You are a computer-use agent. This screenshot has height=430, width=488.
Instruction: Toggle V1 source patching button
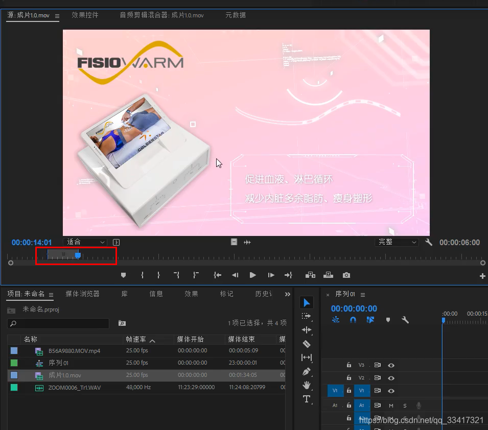335,391
